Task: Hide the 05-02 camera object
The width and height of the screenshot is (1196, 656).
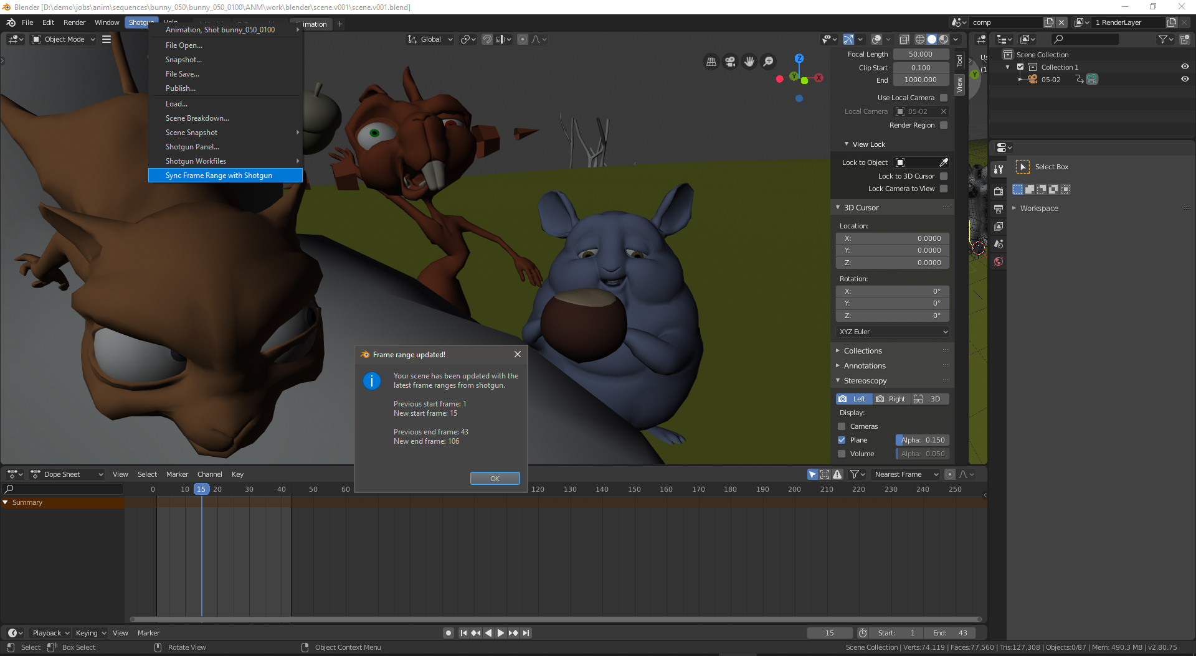Action: tap(1185, 79)
